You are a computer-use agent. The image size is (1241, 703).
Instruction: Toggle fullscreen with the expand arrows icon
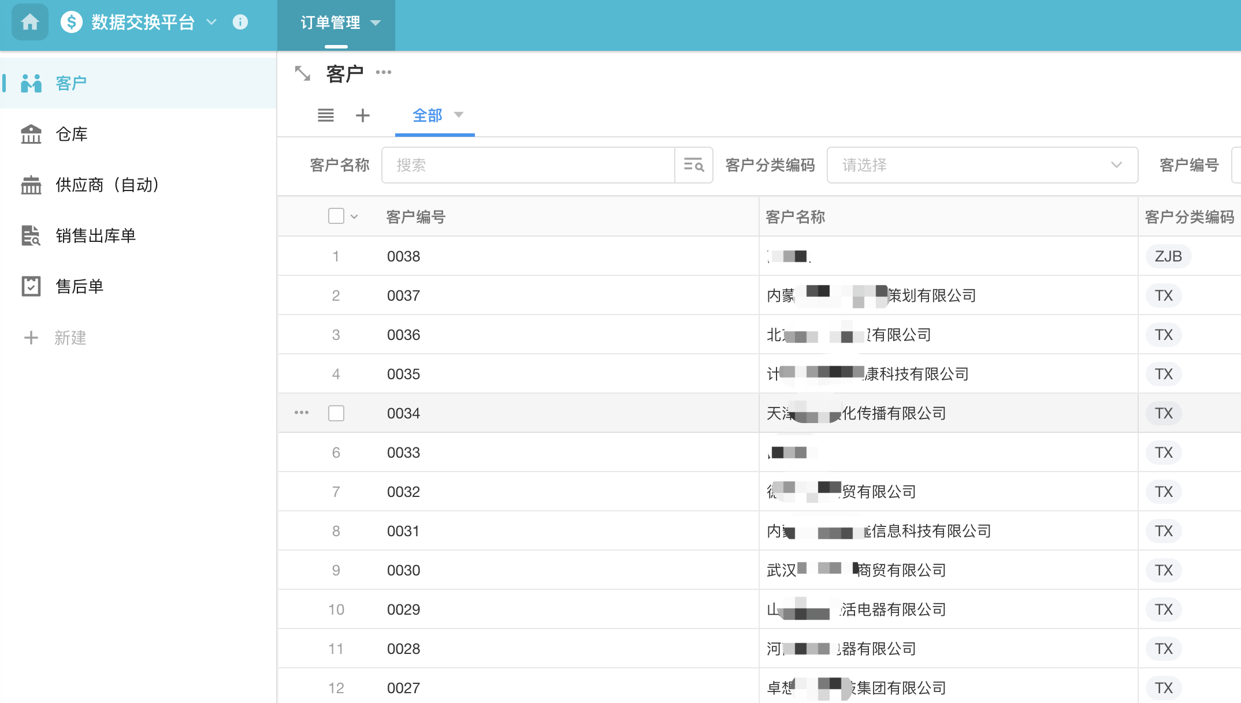(303, 73)
